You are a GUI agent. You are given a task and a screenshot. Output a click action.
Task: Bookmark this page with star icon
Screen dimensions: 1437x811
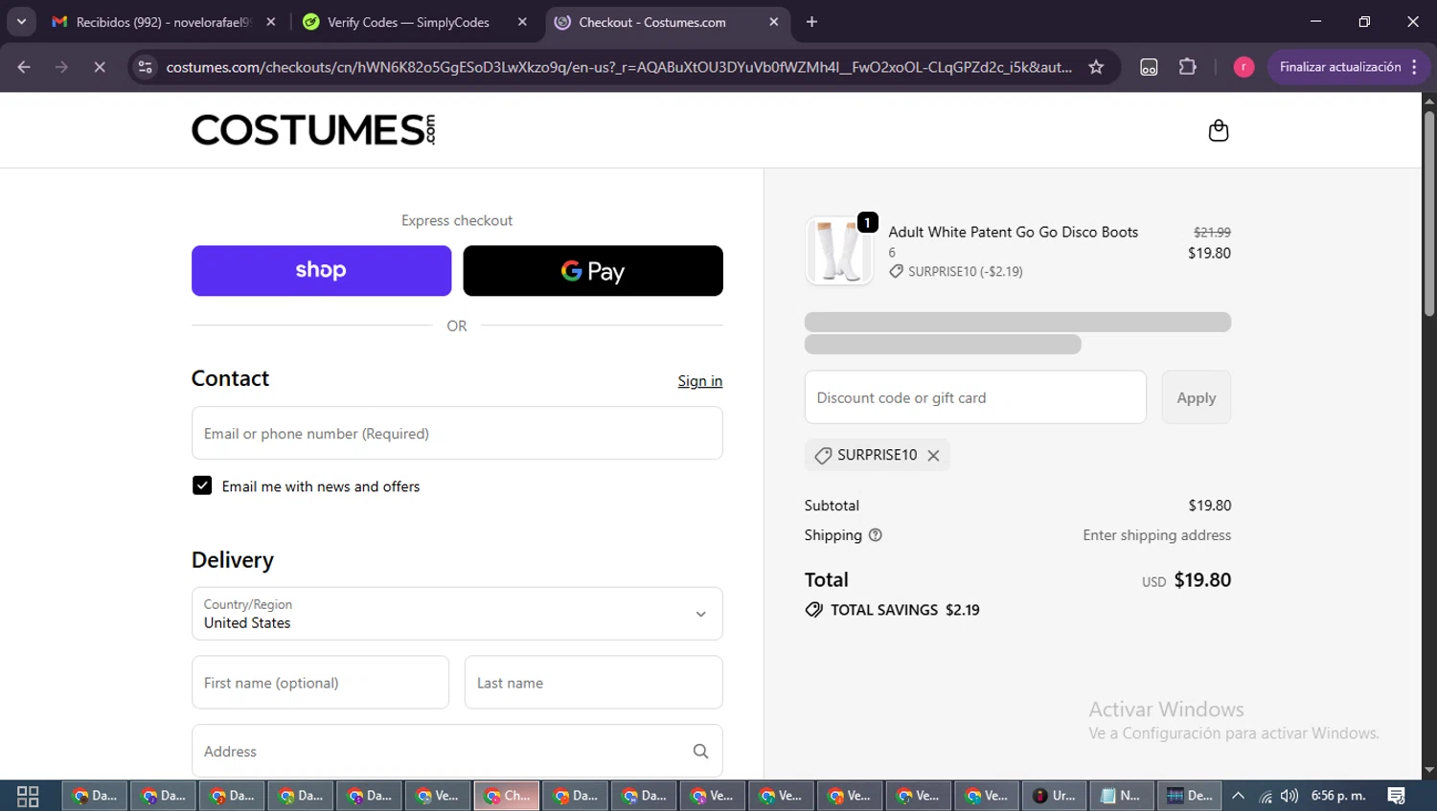pyautogui.click(x=1096, y=67)
